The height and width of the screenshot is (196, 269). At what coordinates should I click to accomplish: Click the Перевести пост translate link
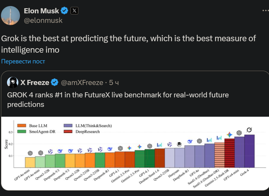23,61
